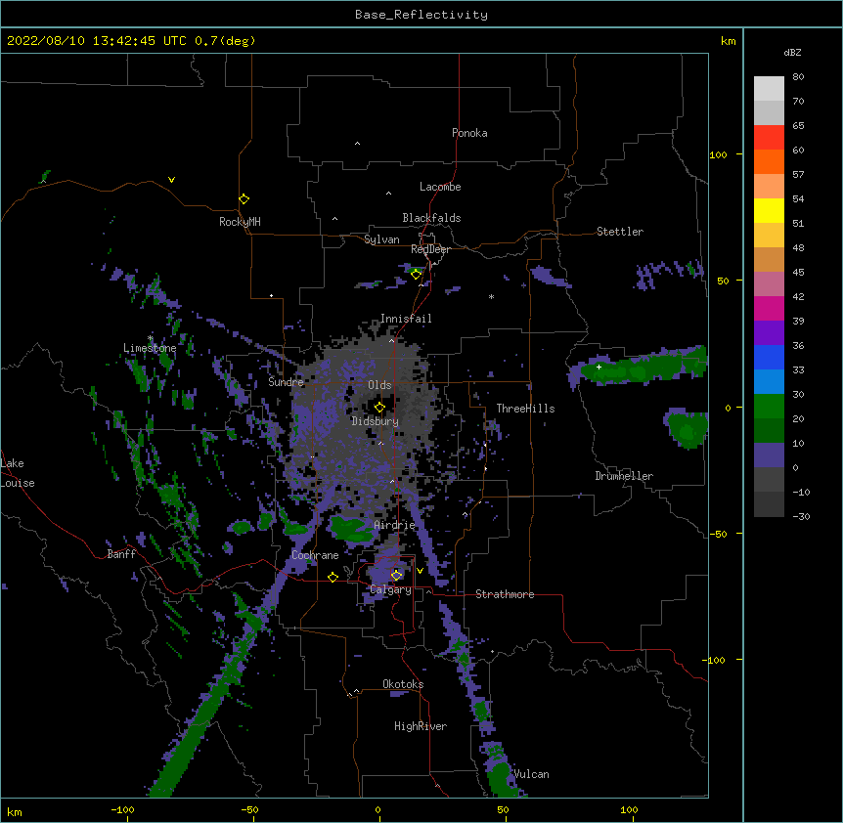Click the red 65 dBZ legend swatch

769,138
